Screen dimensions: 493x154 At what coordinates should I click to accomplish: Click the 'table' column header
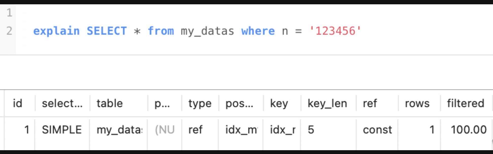110,103
